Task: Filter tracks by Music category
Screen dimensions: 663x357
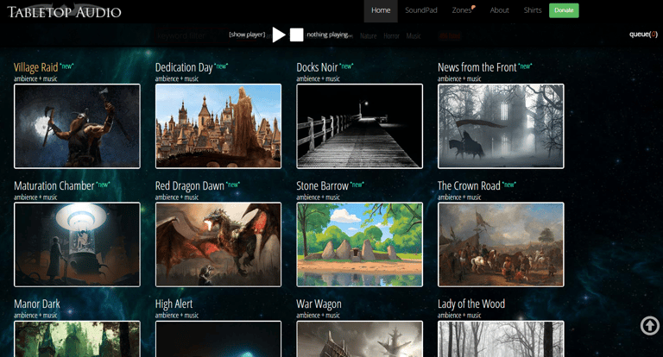Action: [x=414, y=36]
